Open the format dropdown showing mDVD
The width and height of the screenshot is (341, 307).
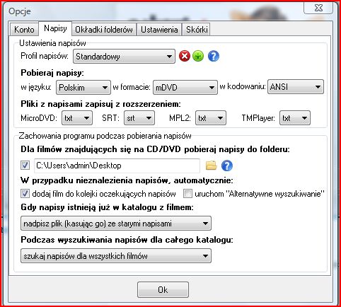coord(185,88)
